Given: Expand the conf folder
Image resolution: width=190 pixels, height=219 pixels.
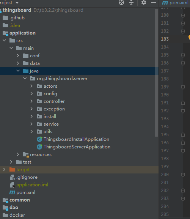Looking at the screenshot, I should (x=18, y=55).
